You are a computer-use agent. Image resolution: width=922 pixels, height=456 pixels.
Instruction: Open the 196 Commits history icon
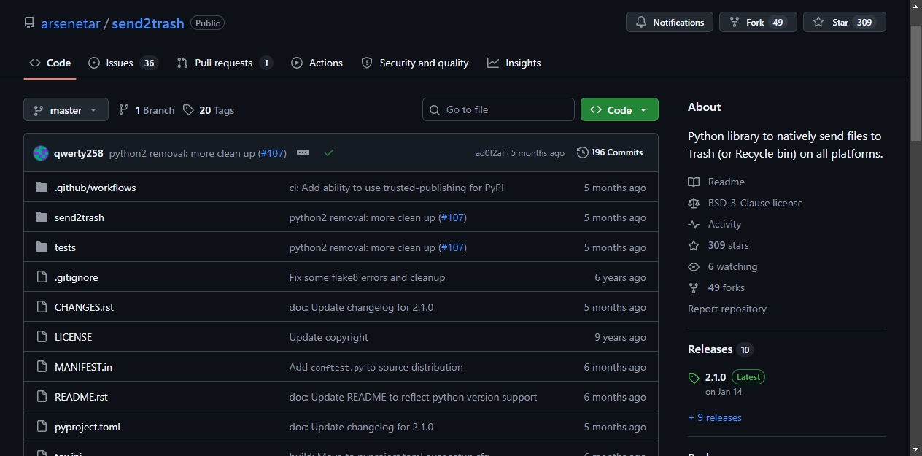582,152
